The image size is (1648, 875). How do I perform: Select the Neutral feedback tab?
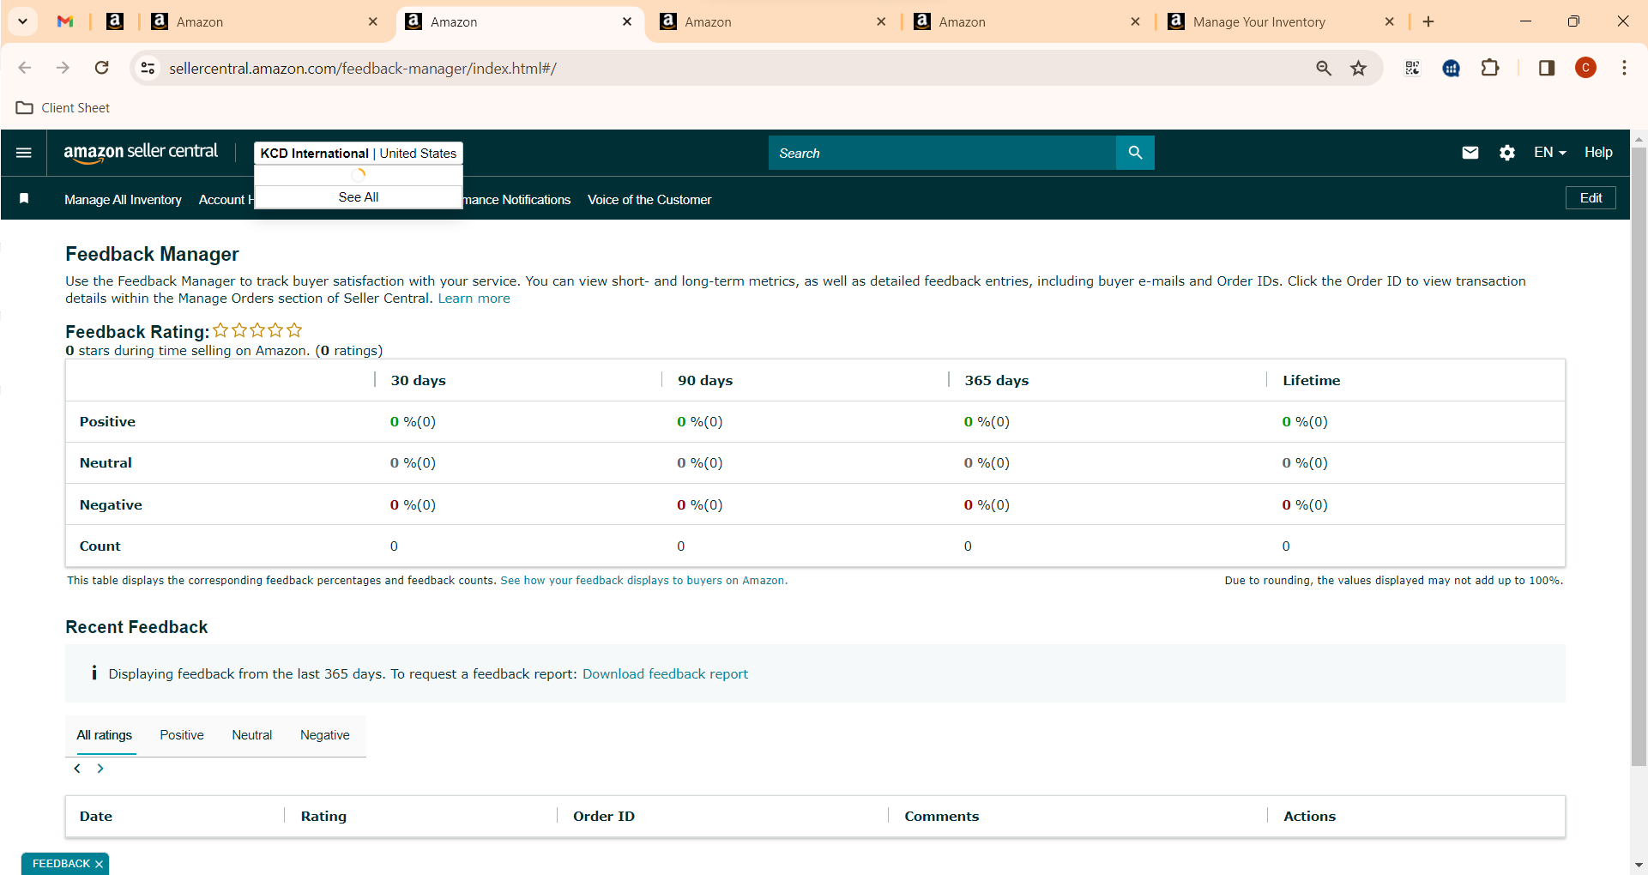click(252, 735)
